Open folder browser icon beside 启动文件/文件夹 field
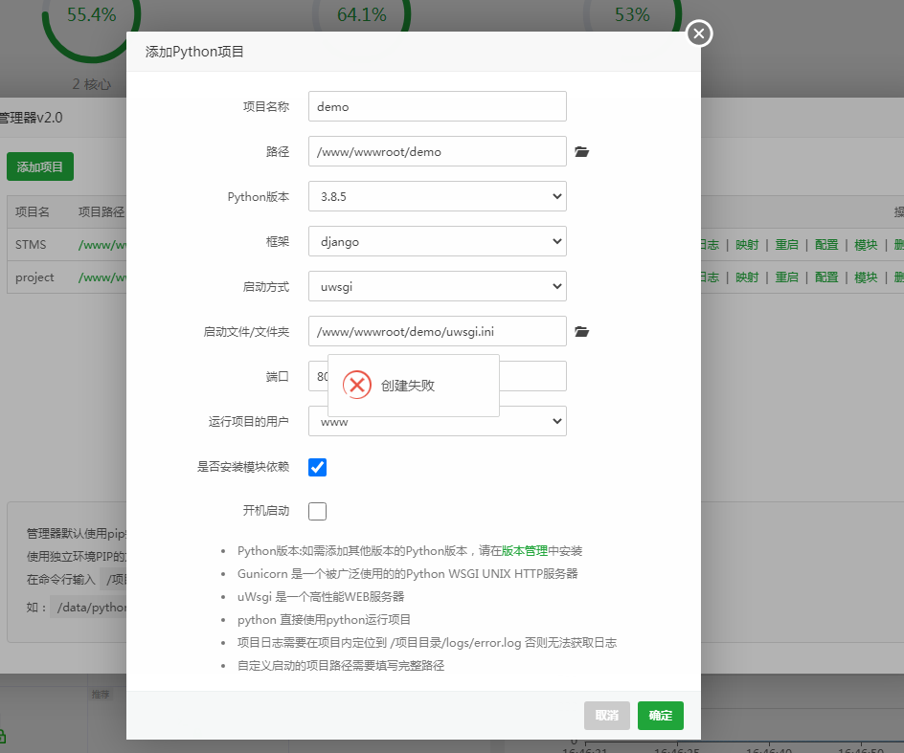Viewport: 904px width, 753px height. point(581,331)
